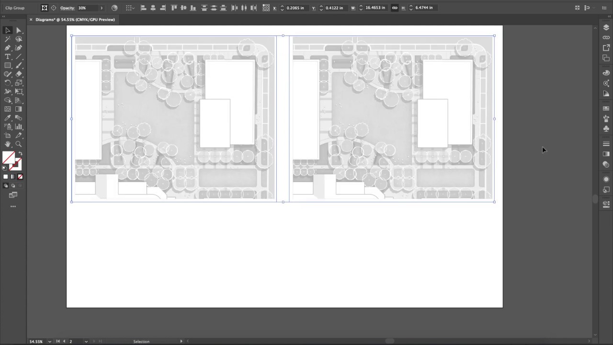Open the Layers panel icon
Screen dimensions: 613x345
[x=606, y=28]
